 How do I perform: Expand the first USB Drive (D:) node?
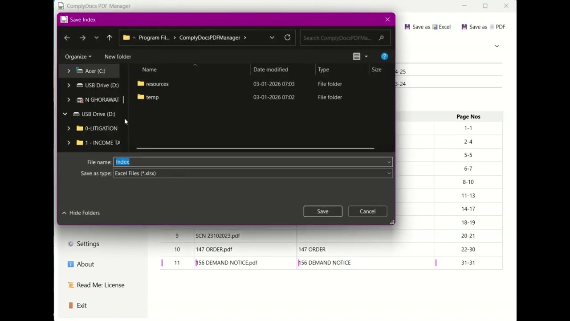69,85
